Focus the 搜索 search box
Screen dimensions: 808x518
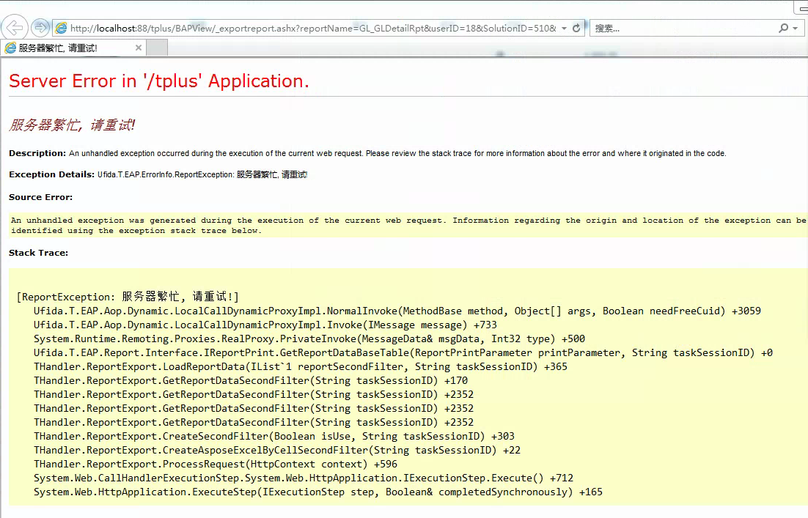(x=682, y=28)
